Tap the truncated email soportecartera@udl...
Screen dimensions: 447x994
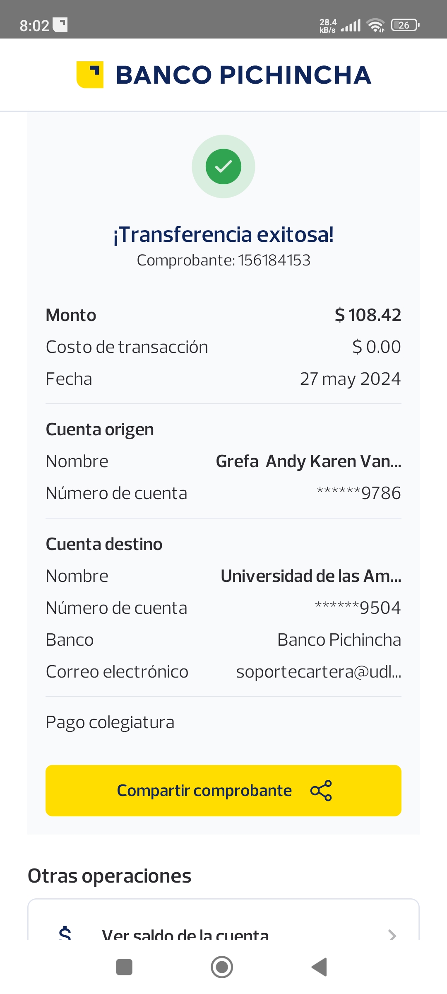click(318, 672)
